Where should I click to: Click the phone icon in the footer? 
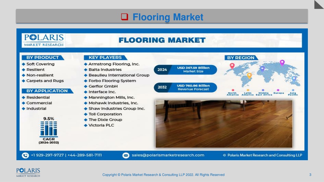pos(25,155)
